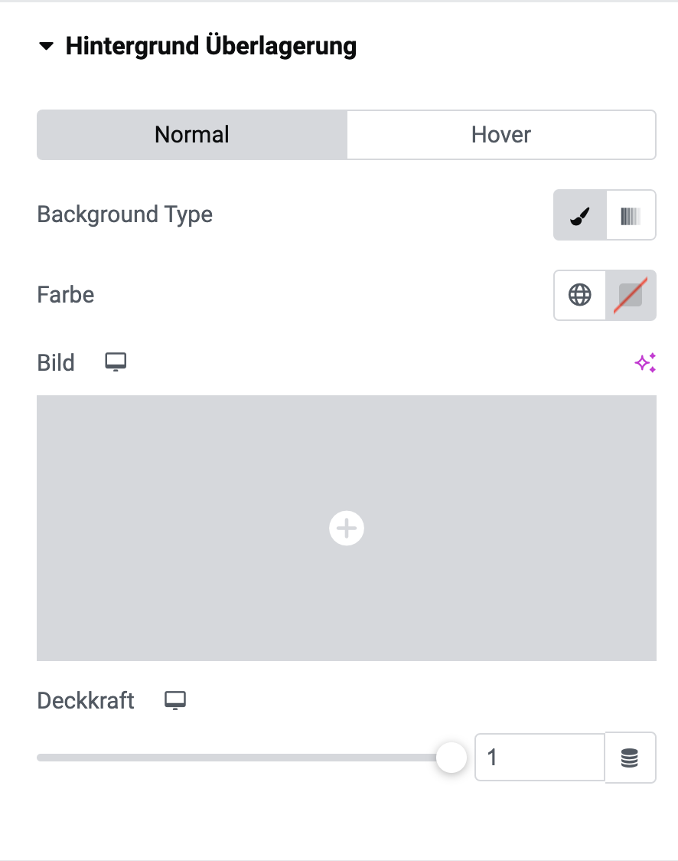Select the classic brush background type
678x861 pixels.
tap(580, 215)
